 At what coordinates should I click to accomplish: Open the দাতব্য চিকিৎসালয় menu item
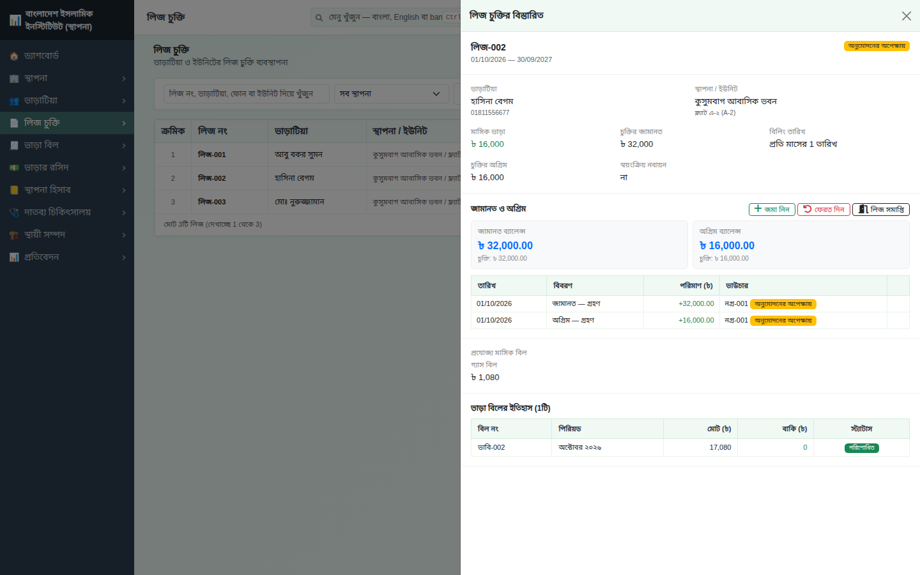coord(67,213)
